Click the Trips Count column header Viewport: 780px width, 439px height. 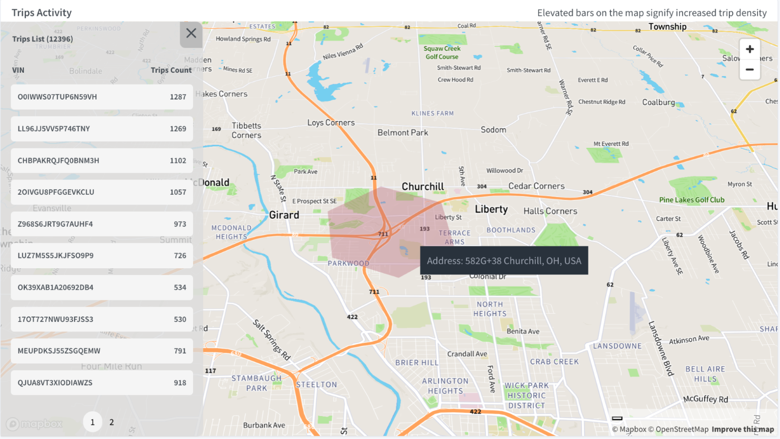pyautogui.click(x=171, y=70)
